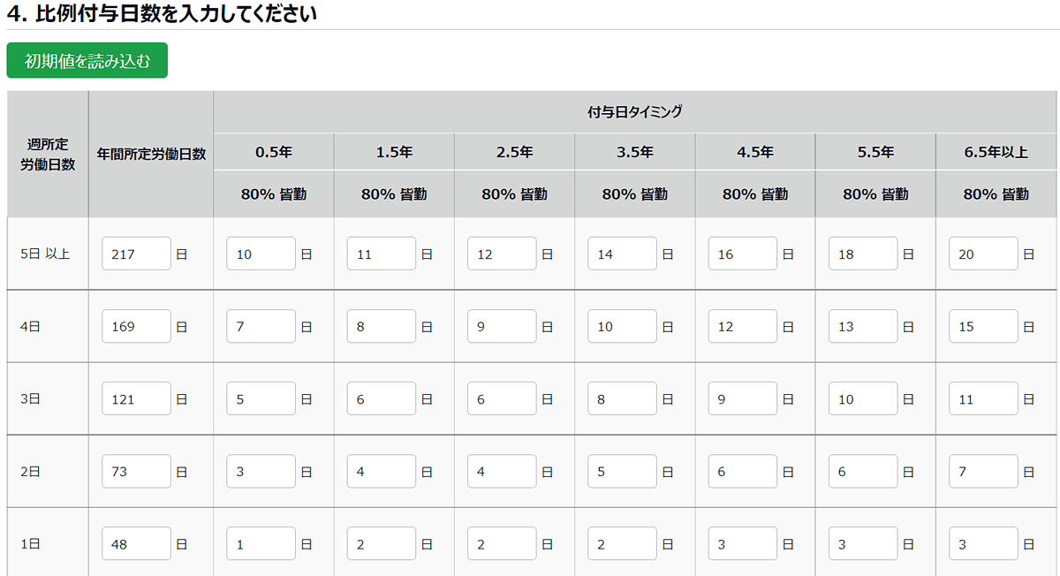This screenshot has width=1060, height=576.
Task: Select 1.5年 field in 4日 row
Action: coord(382,326)
